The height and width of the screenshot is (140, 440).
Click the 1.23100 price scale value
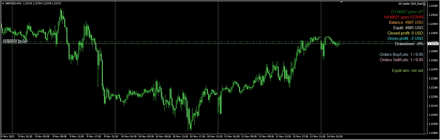434,6
